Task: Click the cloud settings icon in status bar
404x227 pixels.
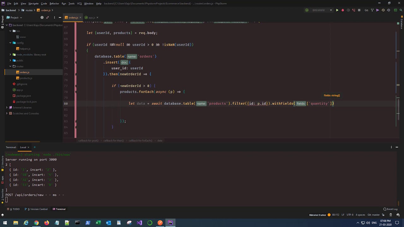Action: 398,215
